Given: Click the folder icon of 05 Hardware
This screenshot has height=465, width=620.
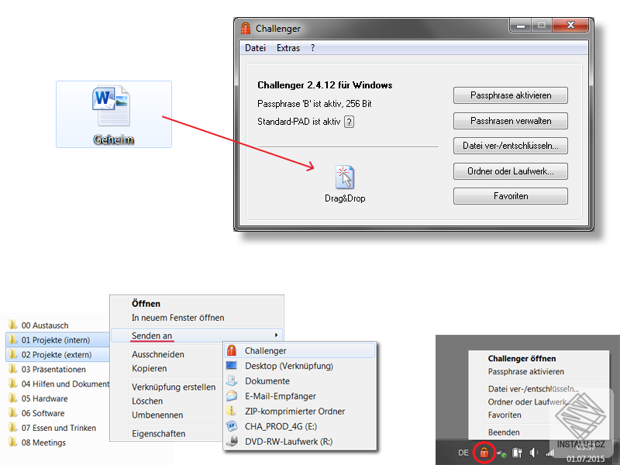Looking at the screenshot, I should pos(13,398).
